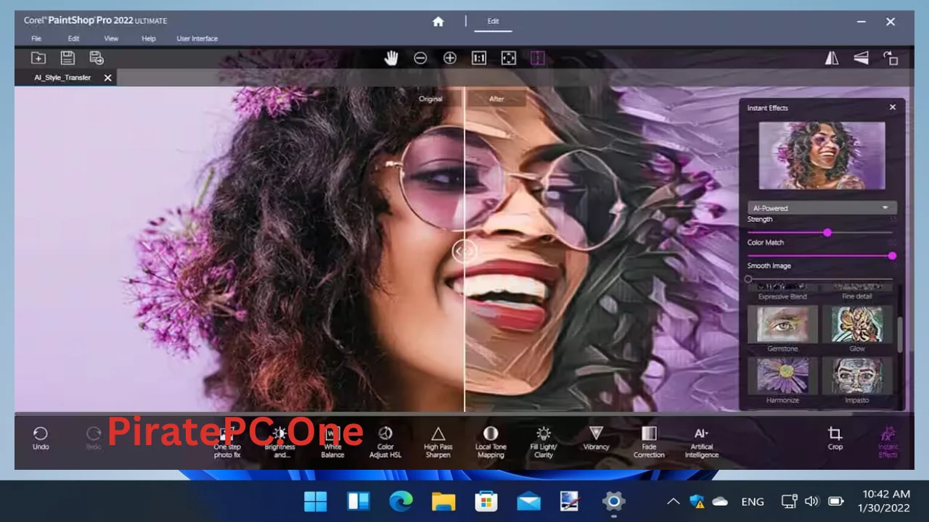Click One step photo fix tool
The height and width of the screenshot is (522, 929).
(227, 441)
